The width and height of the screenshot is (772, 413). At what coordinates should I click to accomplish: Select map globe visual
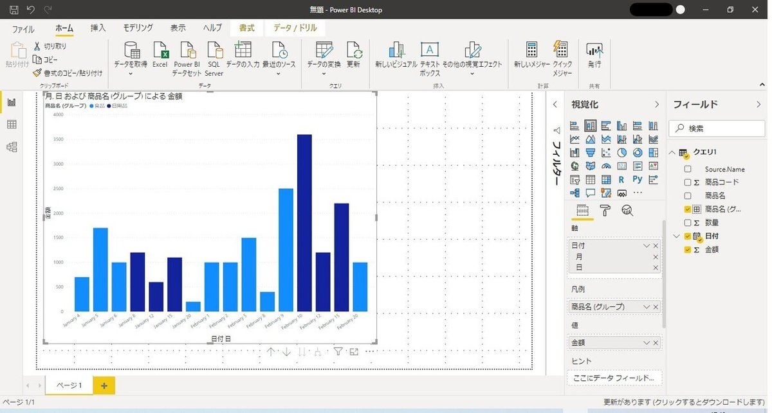[x=574, y=166]
